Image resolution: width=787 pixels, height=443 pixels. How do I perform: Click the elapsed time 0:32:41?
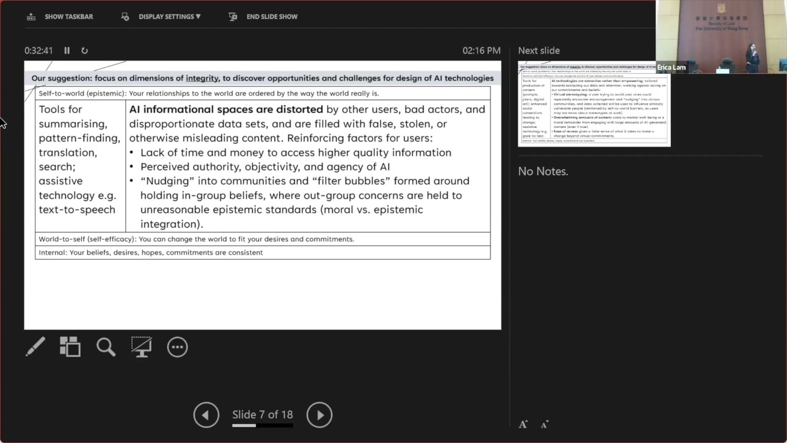pos(39,50)
